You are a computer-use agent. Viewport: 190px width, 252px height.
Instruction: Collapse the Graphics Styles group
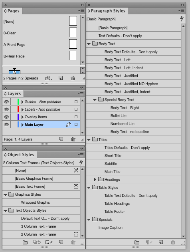(x=5, y=195)
